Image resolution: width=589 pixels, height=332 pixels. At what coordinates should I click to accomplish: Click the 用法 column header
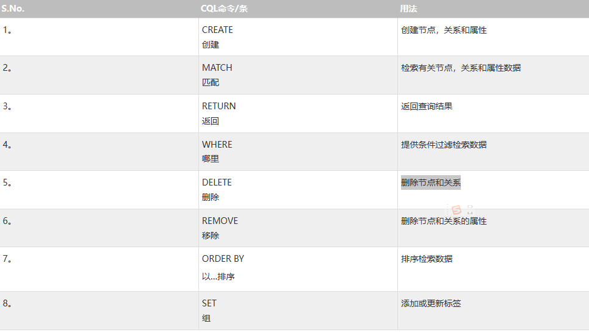coord(408,9)
